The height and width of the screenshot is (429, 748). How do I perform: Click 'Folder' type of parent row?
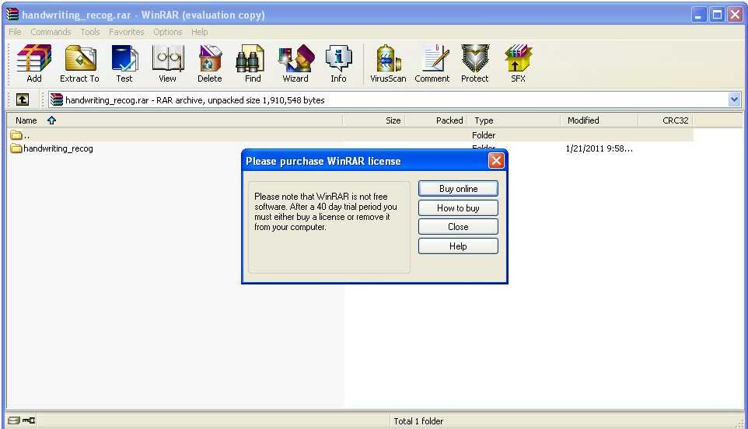point(484,135)
